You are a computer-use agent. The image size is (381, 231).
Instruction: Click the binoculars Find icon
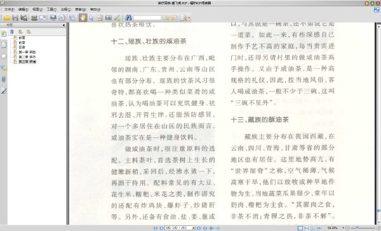point(128,18)
